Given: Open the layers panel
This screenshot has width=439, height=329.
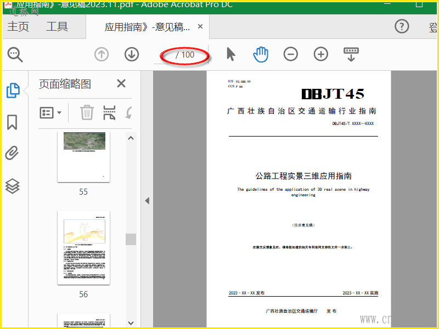Looking at the screenshot, I should tap(12, 186).
